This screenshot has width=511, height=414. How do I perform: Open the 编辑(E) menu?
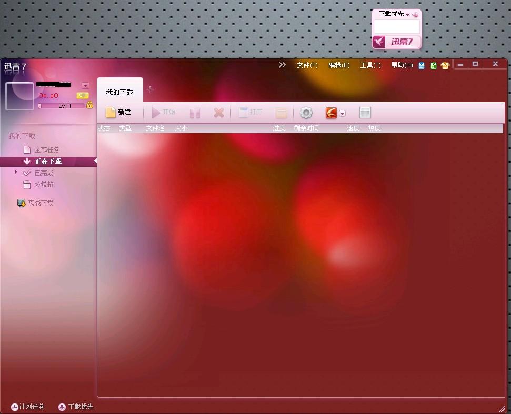point(339,65)
